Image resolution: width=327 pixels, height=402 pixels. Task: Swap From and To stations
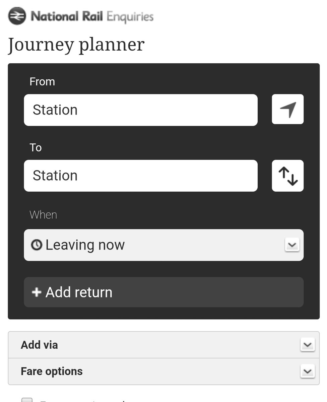288,176
